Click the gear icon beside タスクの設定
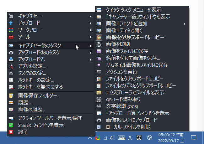The width and height of the screenshot is (204, 144). [x=11, y=73]
